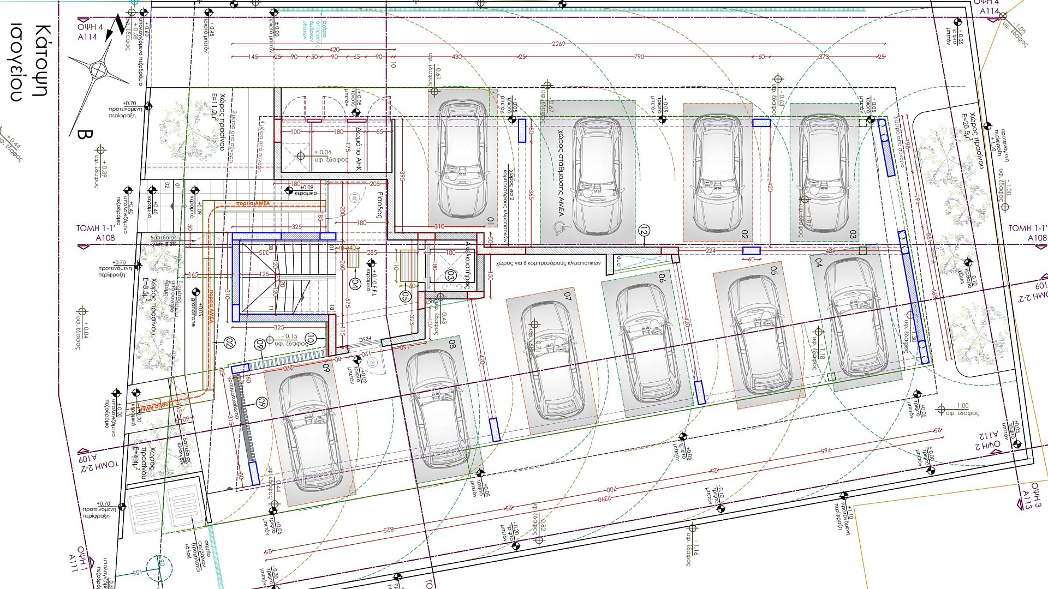
Task: Click the "Χώρος στάθμευσης ΑΜΕΑ" label
Action: point(561,172)
